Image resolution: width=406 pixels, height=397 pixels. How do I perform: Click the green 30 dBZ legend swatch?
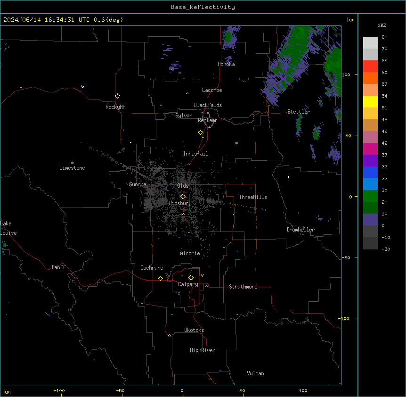point(370,196)
